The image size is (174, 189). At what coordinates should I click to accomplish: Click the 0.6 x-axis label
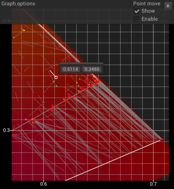coord(43,184)
